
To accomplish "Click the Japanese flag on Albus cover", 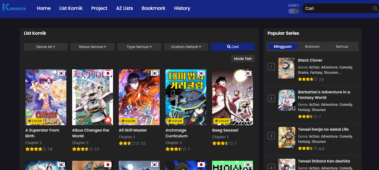I will coord(108,73).
